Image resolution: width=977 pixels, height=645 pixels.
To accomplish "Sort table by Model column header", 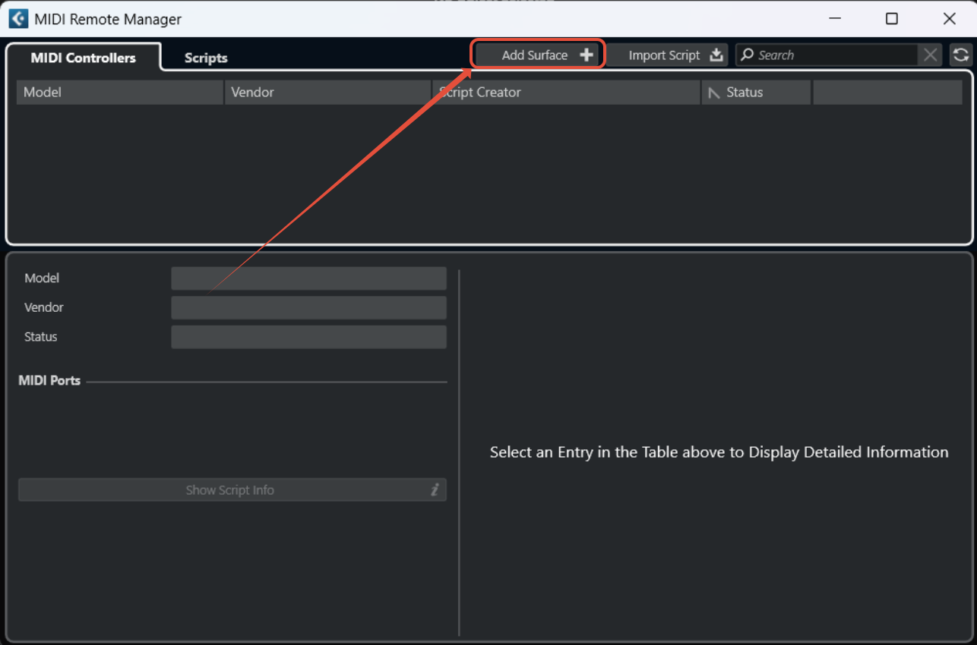I will [x=120, y=92].
